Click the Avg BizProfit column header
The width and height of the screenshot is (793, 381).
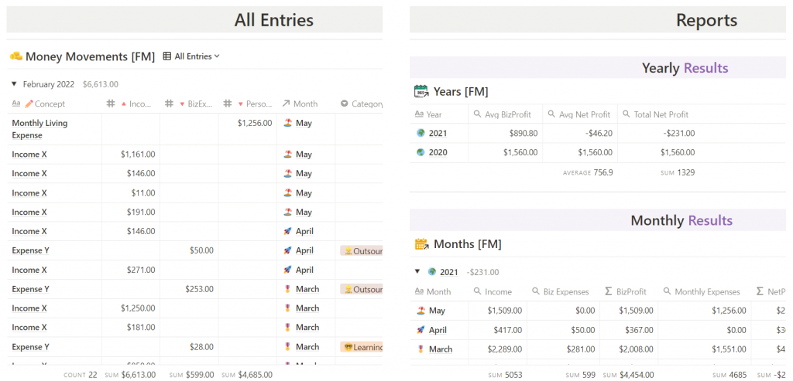pyautogui.click(x=508, y=114)
